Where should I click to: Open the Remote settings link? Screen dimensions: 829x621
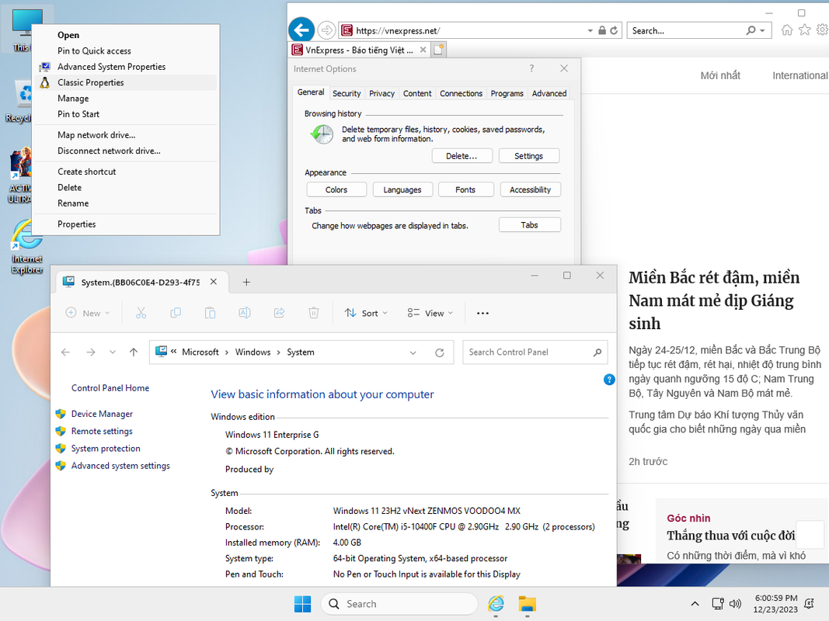[102, 432]
